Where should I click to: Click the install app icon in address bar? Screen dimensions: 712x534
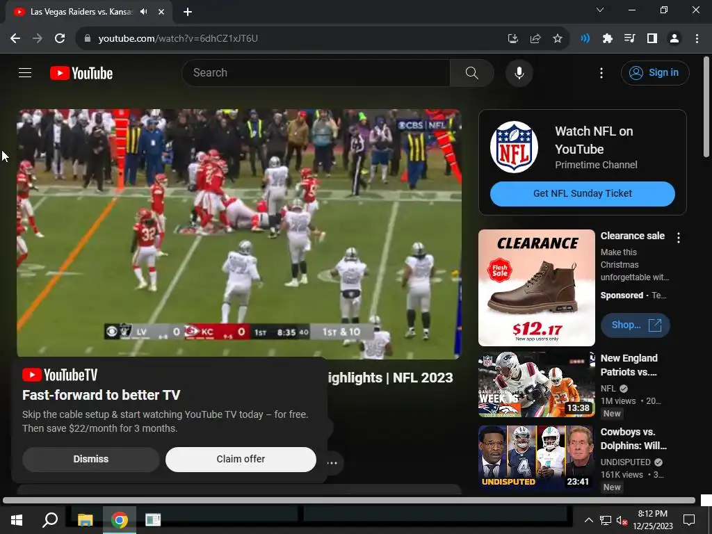point(512,39)
